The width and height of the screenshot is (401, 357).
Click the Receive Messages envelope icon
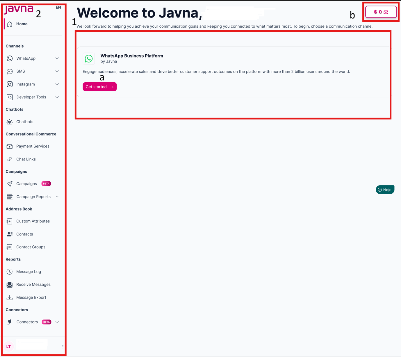tap(10, 285)
